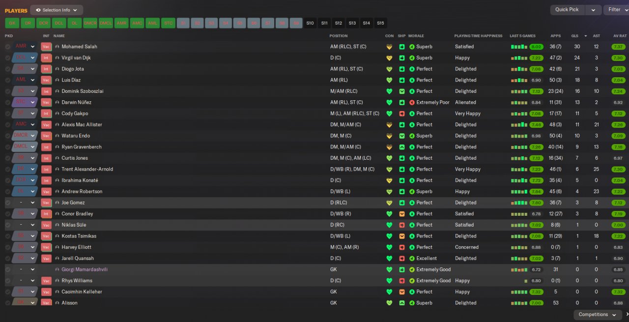The image size is (629, 322).
Task: Click Joe Gomez's condition heart icon
Action: click(x=389, y=203)
